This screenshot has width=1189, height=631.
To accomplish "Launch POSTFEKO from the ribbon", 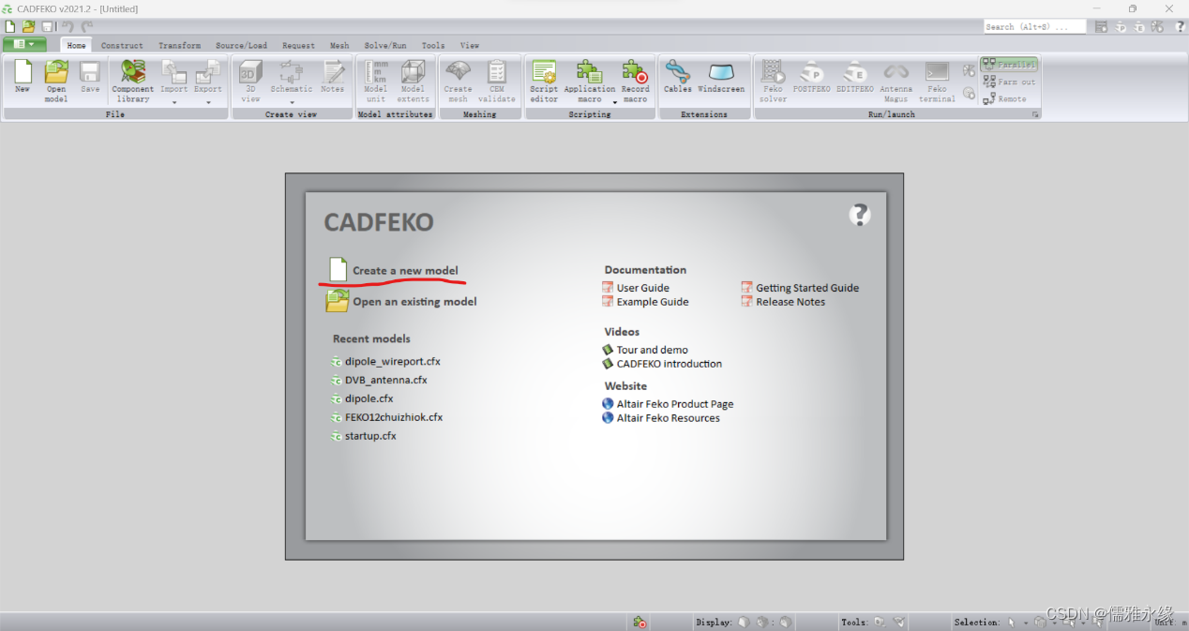I will 811,77.
